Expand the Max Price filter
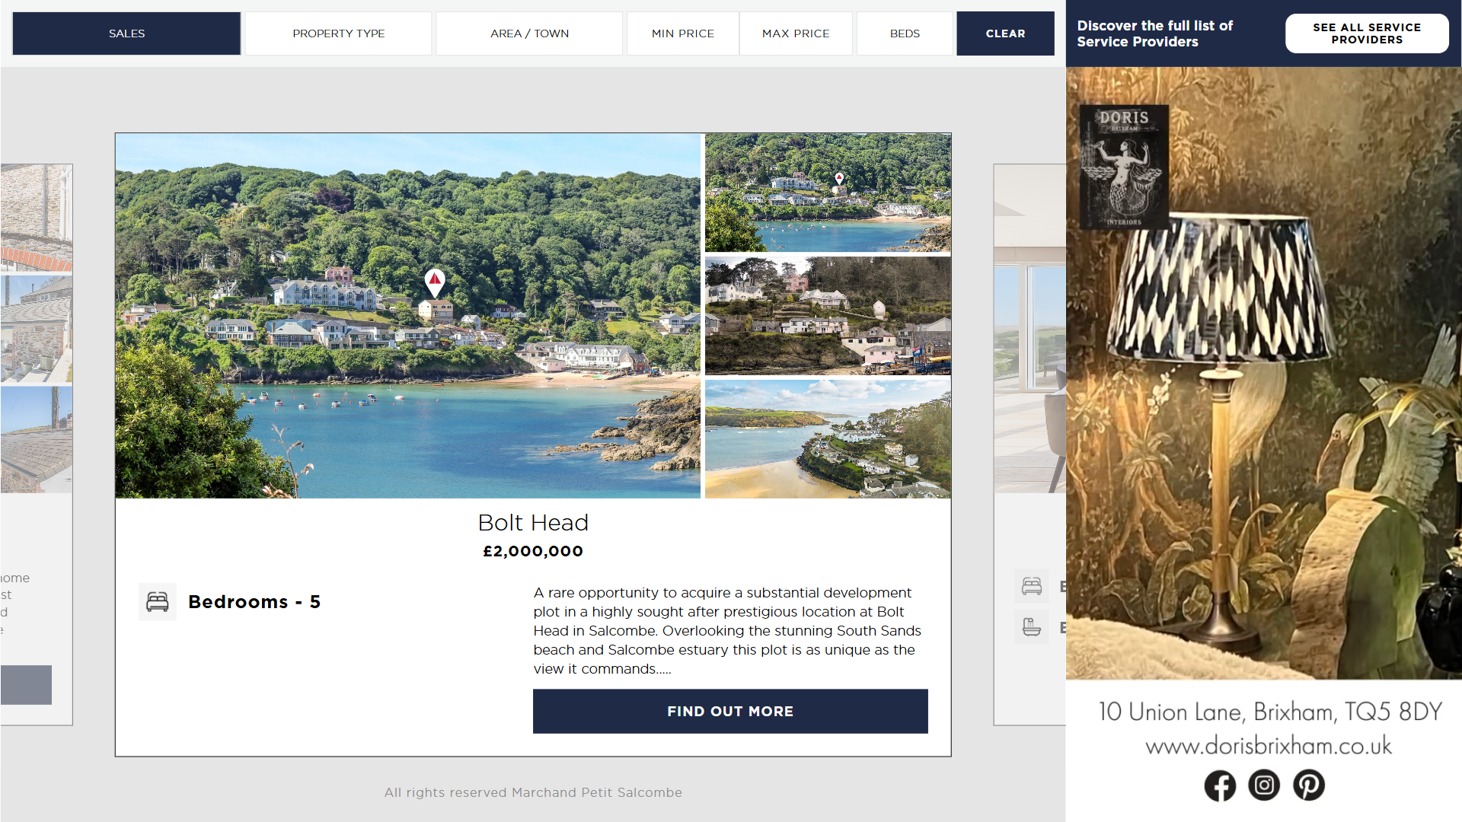This screenshot has height=822, width=1462. click(796, 33)
